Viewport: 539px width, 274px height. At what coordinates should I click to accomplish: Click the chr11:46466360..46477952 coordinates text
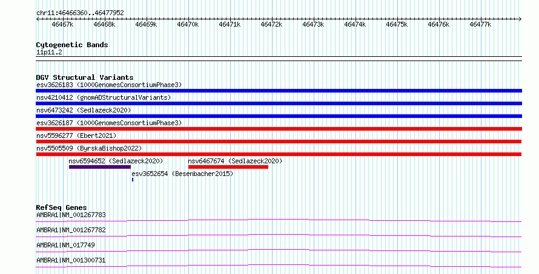[80, 13]
